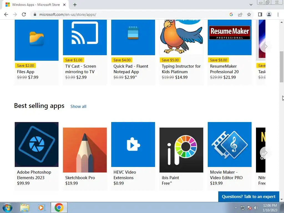This screenshot has height=213, width=284.
Task: Open the Chrome profile avatar
Action: (269, 14)
